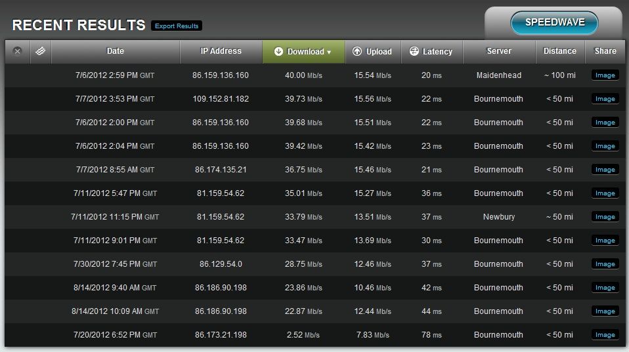Select the 2.52 Mb/s download value
Image resolution: width=629 pixels, height=352 pixels.
click(x=303, y=335)
